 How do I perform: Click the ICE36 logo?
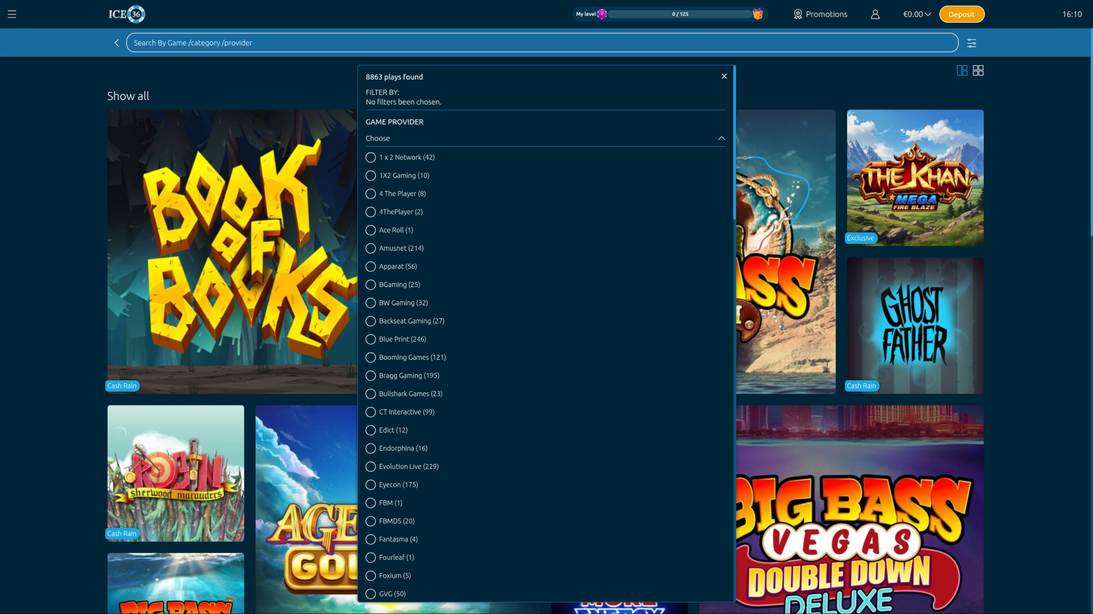126,14
